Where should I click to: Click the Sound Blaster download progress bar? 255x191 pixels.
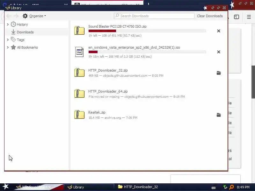pyautogui.click(x=147, y=31)
